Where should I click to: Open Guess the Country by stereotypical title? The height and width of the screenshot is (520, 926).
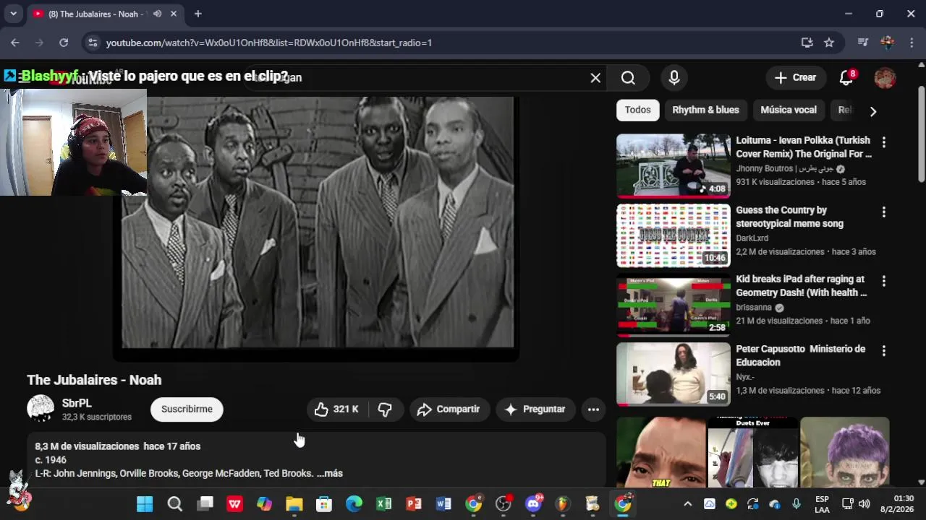pos(789,217)
